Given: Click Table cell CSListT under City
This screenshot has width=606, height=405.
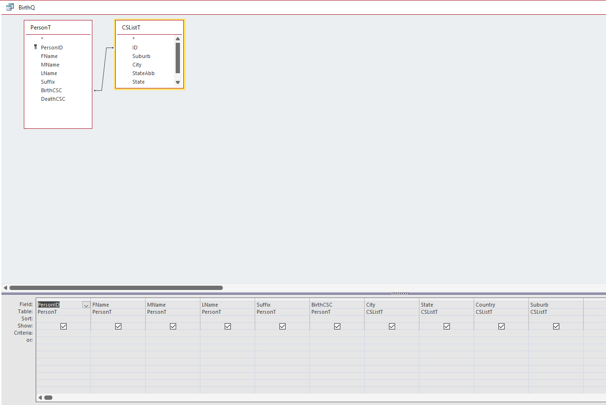Looking at the screenshot, I should (x=392, y=312).
